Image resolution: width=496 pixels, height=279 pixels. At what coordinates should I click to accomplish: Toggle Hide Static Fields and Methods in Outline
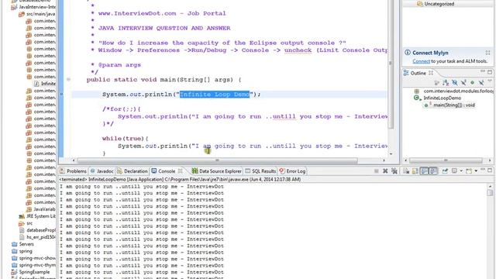pyautogui.click(x=463, y=83)
